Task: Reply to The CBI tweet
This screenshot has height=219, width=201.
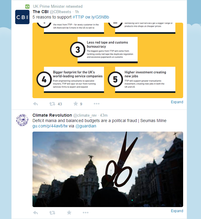Action: (x=35, y=104)
